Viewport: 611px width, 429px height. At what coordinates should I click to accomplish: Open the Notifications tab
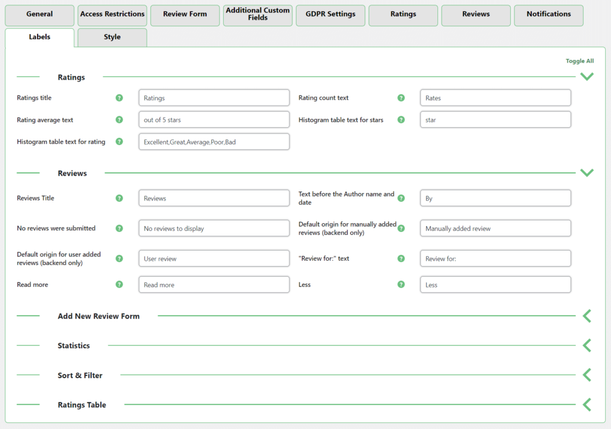click(x=548, y=14)
